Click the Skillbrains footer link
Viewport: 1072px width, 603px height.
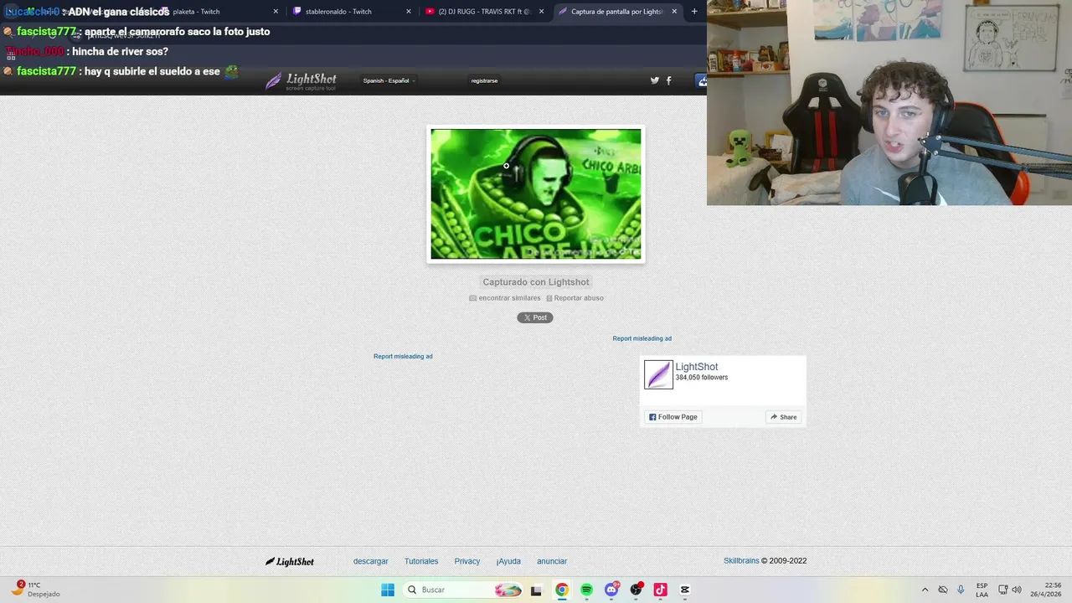tap(741, 561)
